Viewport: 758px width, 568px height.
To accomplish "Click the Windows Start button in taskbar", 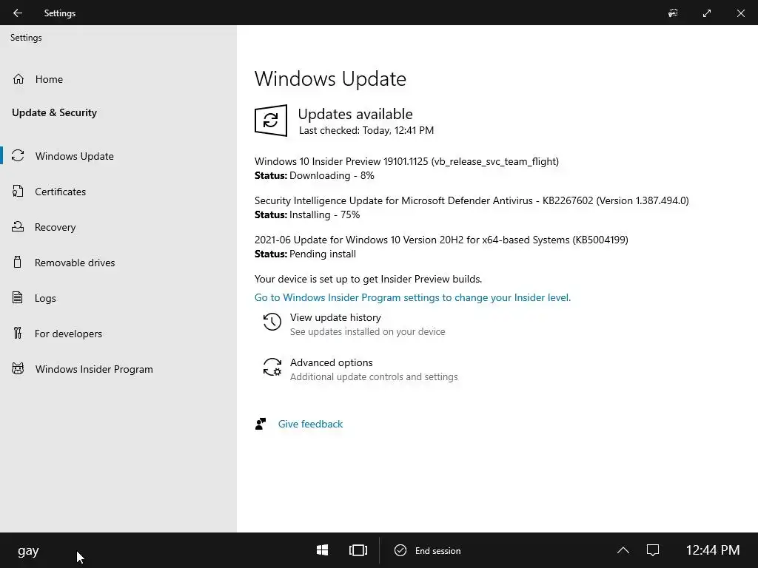I will click(x=323, y=550).
